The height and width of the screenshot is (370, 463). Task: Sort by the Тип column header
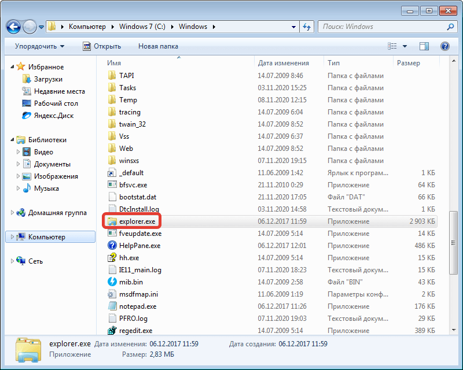(334, 63)
